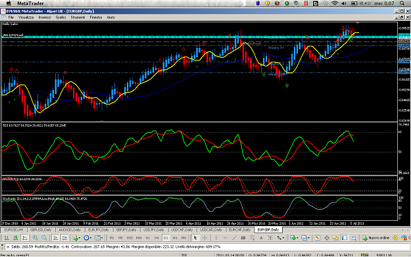411x257 pixels.
Task: Switch to MN monthly timeframe
Action: tap(183, 238)
